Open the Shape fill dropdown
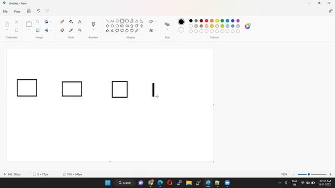The width and height of the screenshot is (335, 188). click(x=152, y=30)
